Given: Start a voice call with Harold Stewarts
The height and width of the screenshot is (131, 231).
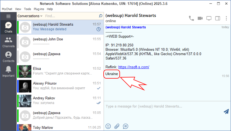Looking at the screenshot, I should [191, 18].
